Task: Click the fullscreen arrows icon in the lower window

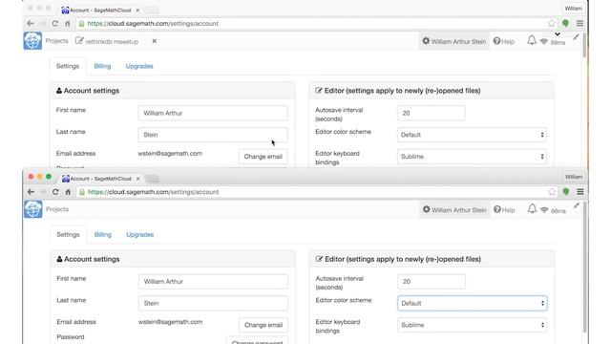Action: [x=577, y=205]
